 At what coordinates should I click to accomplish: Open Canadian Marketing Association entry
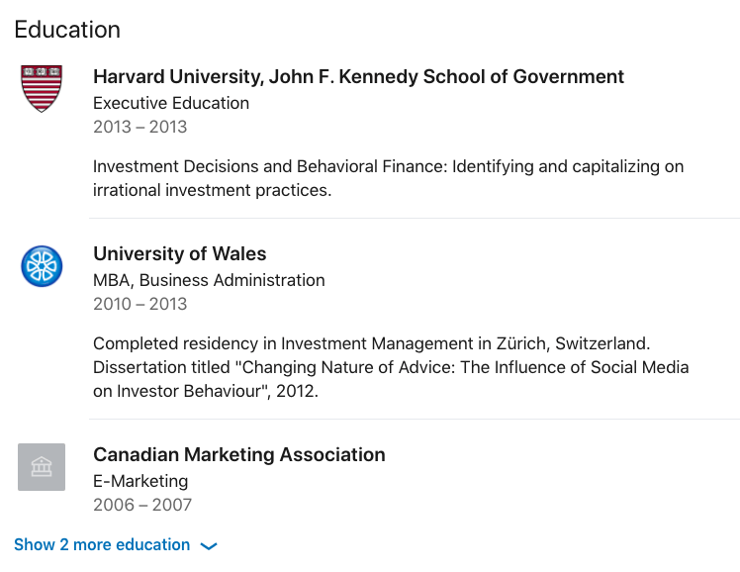[239, 454]
